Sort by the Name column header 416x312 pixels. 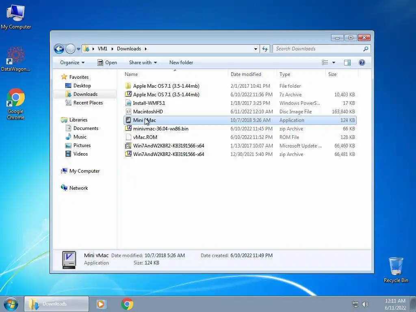click(x=175, y=74)
